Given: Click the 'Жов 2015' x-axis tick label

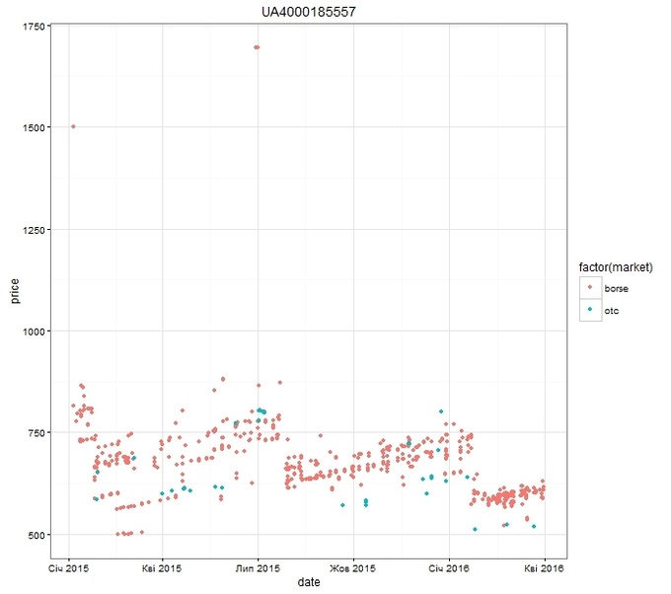Looking at the screenshot, I should pos(353,568).
